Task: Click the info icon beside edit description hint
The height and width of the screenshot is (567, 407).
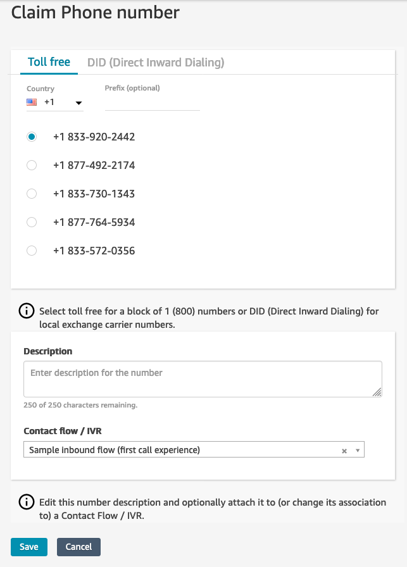Action: point(27,502)
